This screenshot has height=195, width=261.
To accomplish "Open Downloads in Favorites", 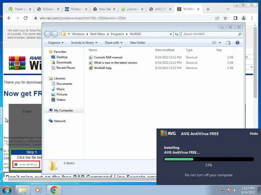I will click(x=62, y=62).
